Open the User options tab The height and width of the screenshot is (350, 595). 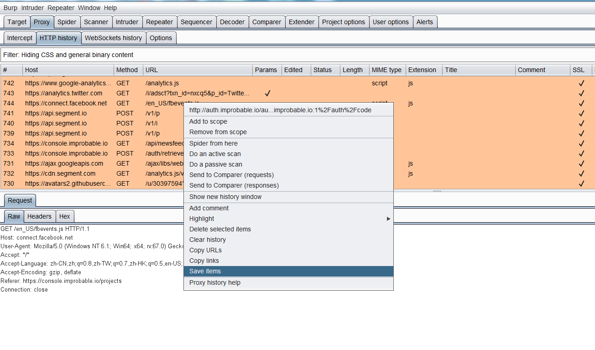click(391, 22)
